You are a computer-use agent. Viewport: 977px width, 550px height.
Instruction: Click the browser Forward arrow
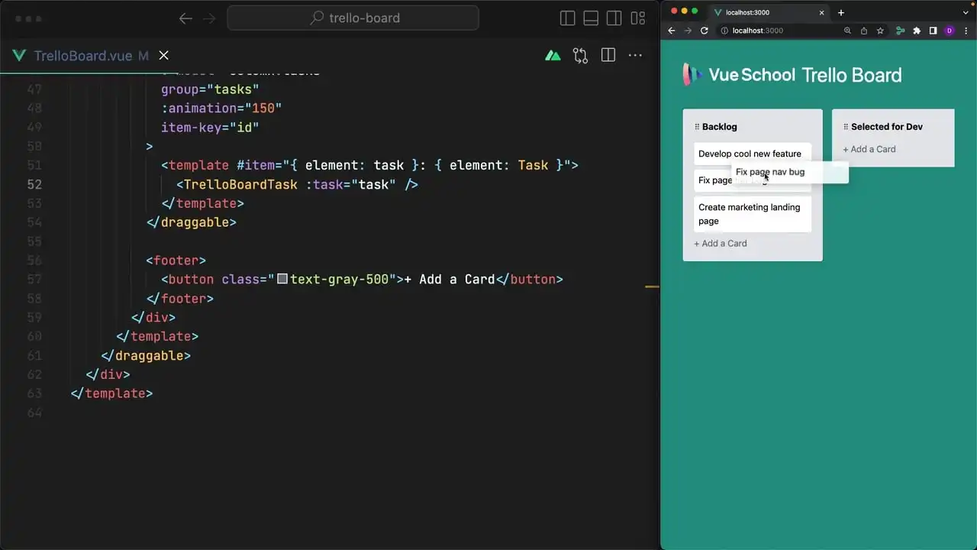pyautogui.click(x=688, y=31)
